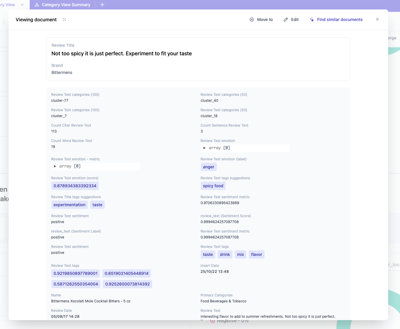Click the cluster_18 category value
Image resolution: width=400 pixels, height=329 pixels.
209,116
